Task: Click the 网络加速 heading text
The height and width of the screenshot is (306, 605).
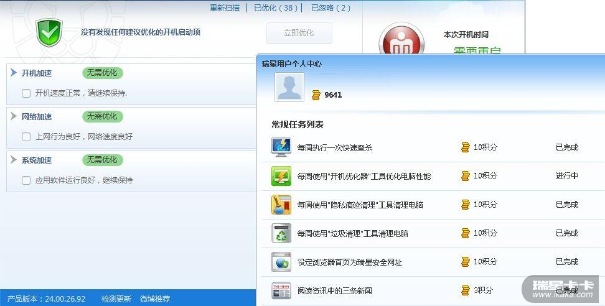Action: tap(37, 117)
